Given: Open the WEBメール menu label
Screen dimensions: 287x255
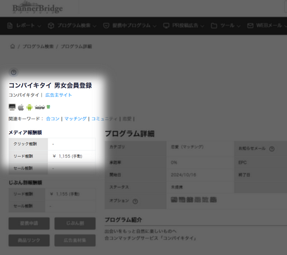Looking at the screenshot, I should (x=269, y=25).
